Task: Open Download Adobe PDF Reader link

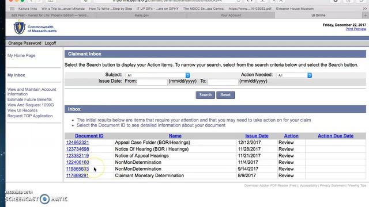Action: point(271,185)
